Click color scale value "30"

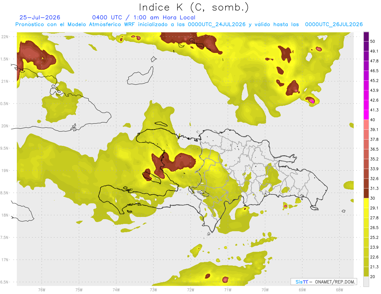click(x=373, y=198)
